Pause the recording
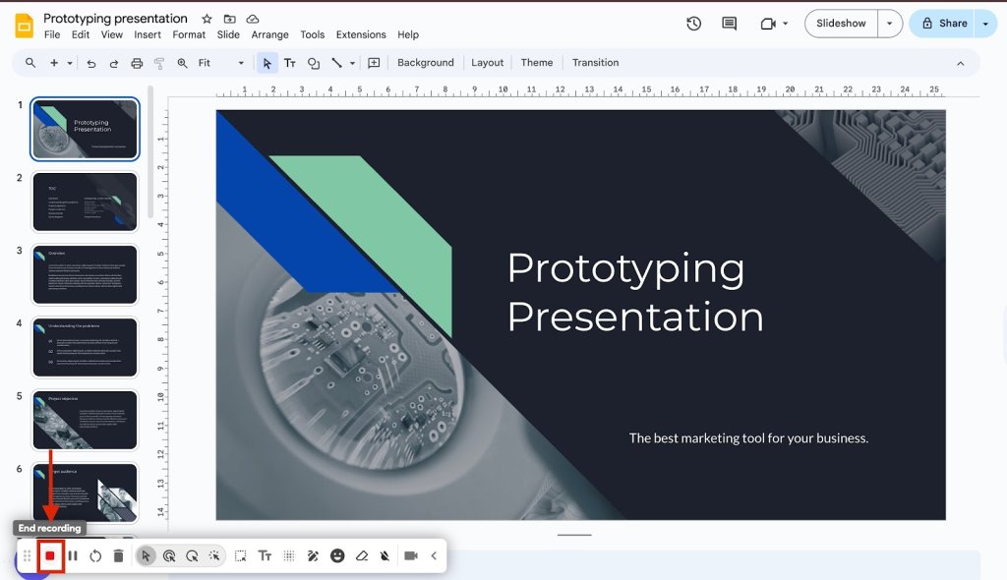Viewport: 1007px width, 580px height. click(73, 556)
